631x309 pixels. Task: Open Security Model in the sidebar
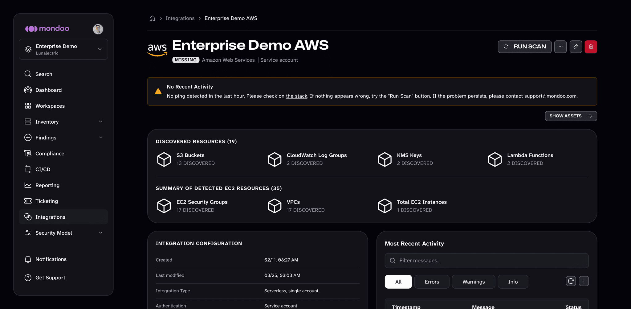pyautogui.click(x=63, y=233)
